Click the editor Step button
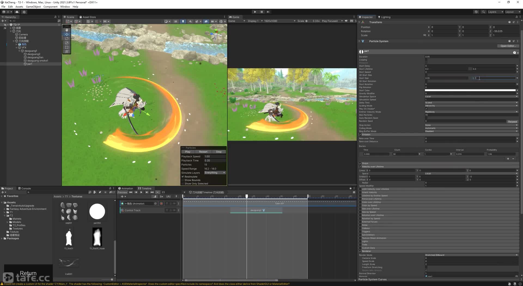Image resolution: width=523 pixels, height=286 pixels. coord(268,12)
